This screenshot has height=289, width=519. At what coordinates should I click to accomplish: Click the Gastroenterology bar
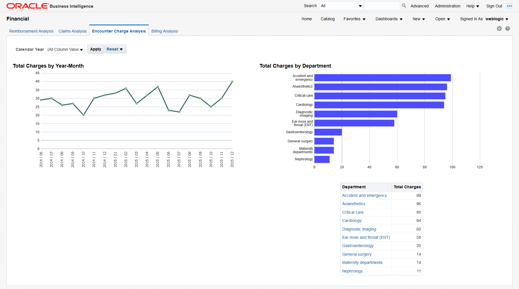[328, 132]
